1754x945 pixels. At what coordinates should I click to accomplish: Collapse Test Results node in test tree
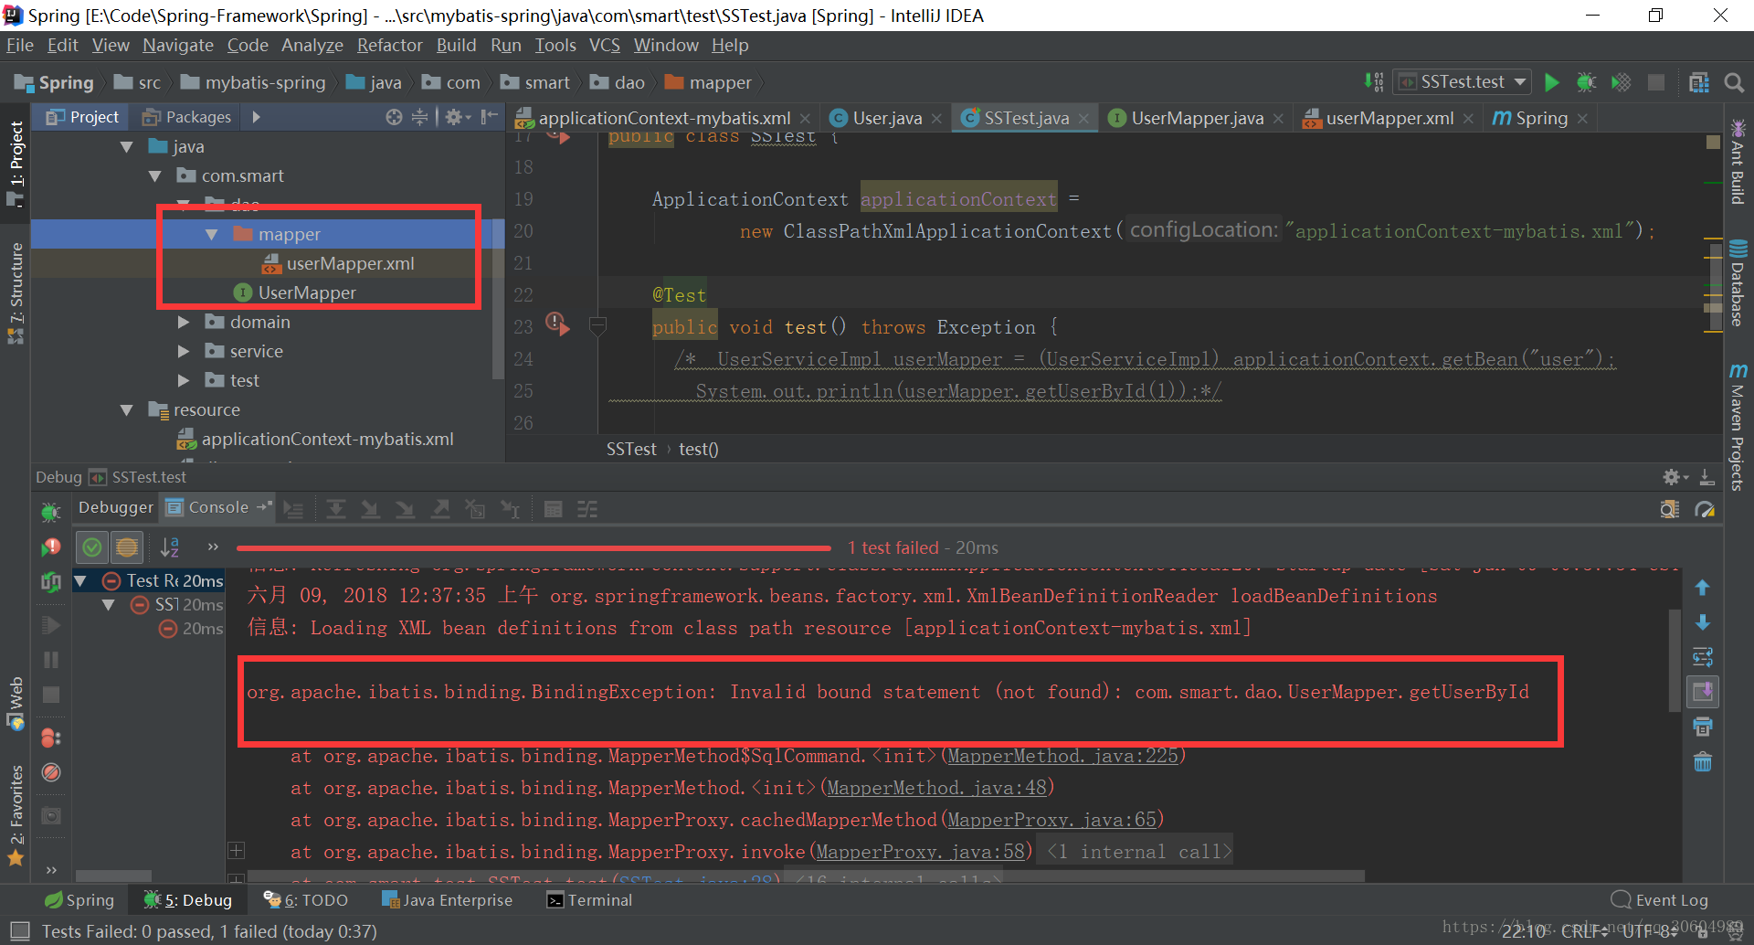click(x=80, y=581)
